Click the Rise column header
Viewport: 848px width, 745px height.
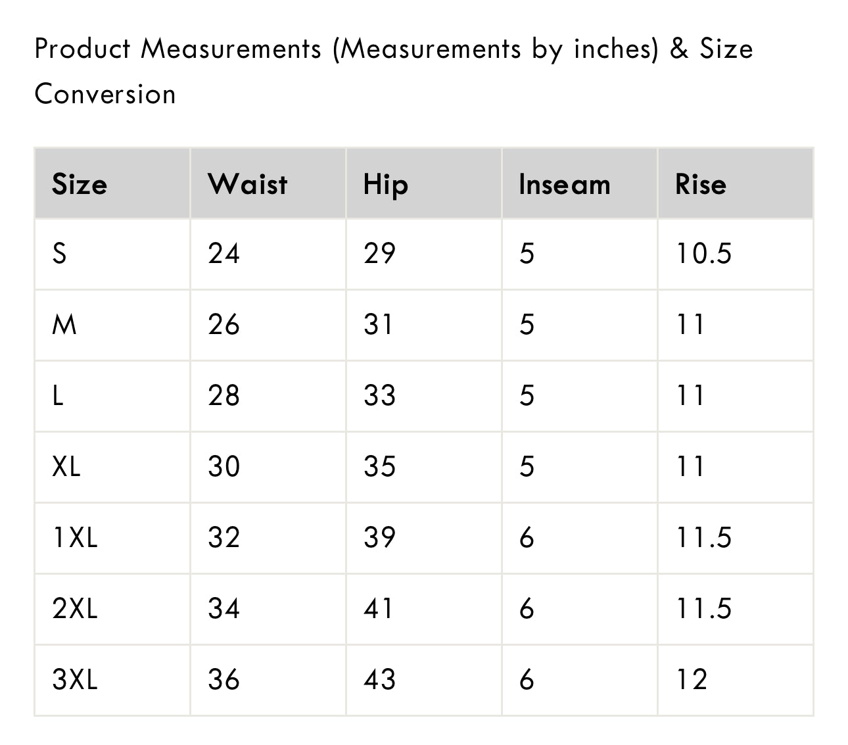[x=701, y=184]
